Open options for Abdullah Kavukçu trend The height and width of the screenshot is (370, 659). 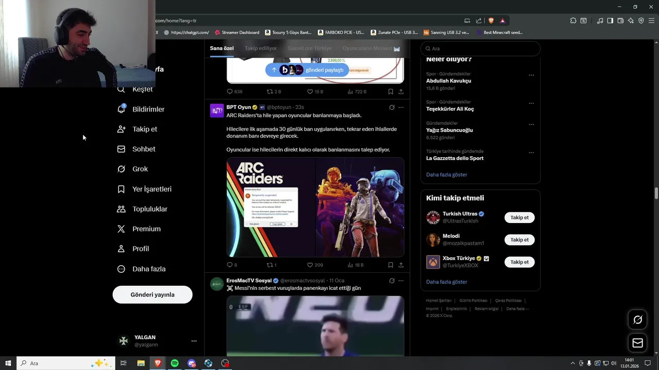tap(531, 75)
